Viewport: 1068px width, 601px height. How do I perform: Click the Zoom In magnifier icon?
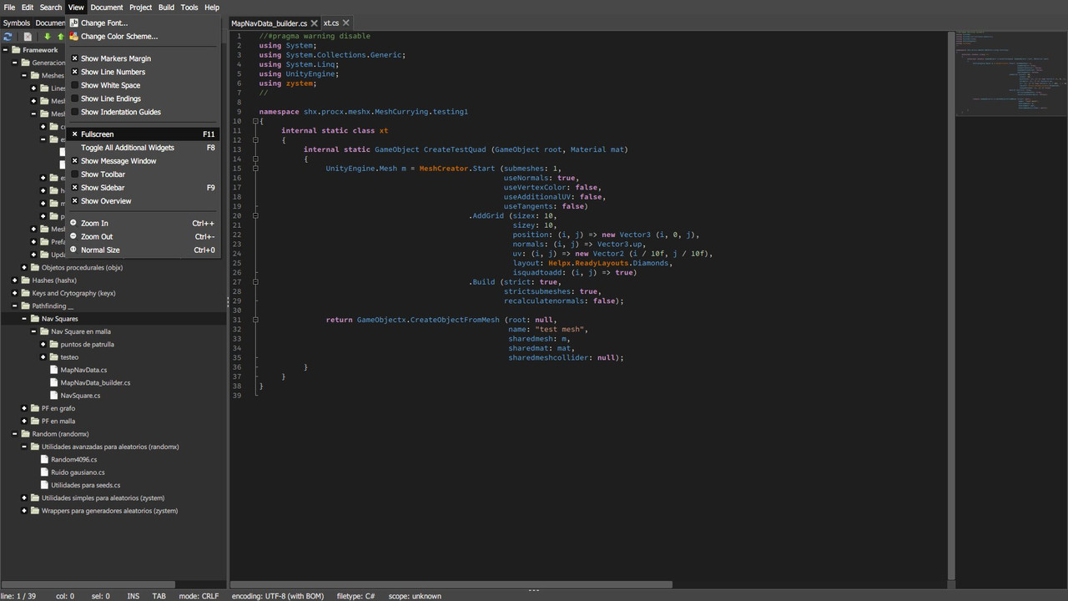pos(73,223)
